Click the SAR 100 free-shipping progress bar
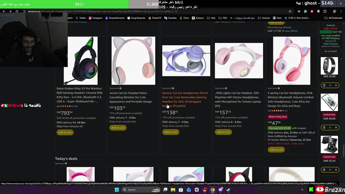This screenshot has width=345, height=194. pos(326,32)
